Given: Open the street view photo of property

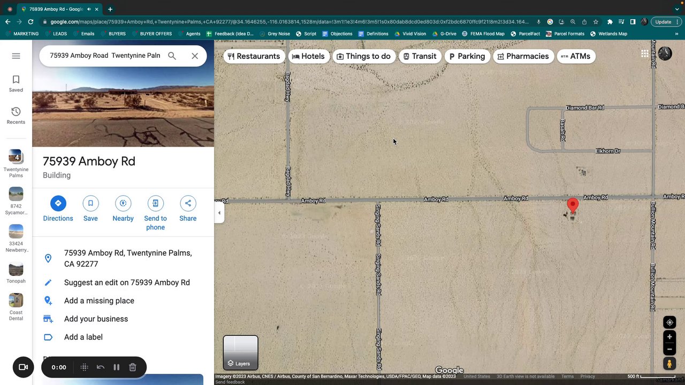Looking at the screenshot, I should pos(123,107).
